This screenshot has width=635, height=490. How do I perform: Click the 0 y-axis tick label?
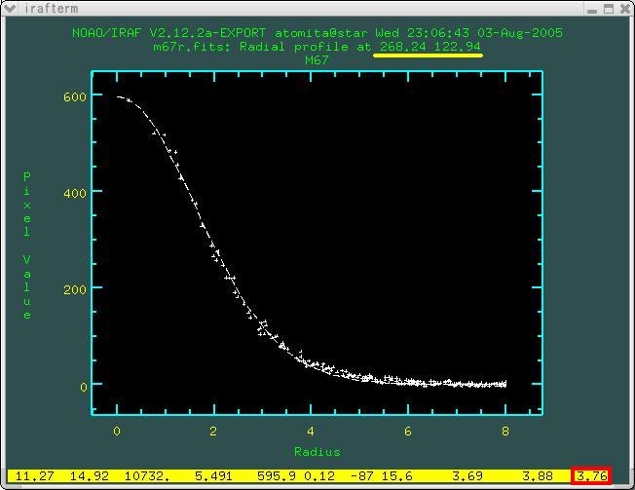coord(83,387)
